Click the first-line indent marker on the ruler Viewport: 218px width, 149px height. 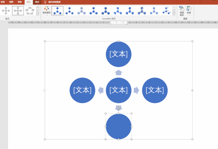tap(110, 22)
